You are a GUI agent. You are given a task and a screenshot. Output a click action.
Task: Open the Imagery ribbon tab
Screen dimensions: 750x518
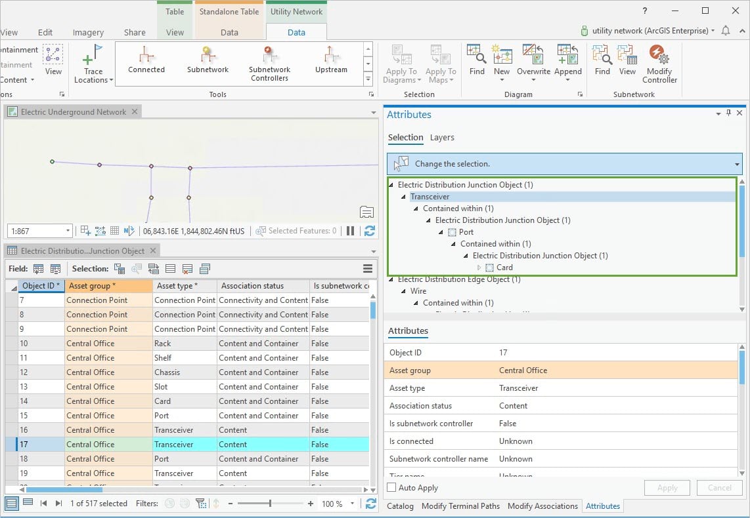(x=88, y=33)
